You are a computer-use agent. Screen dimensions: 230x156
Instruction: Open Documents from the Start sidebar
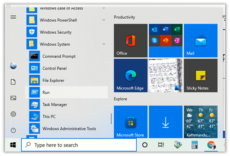coord(13,82)
